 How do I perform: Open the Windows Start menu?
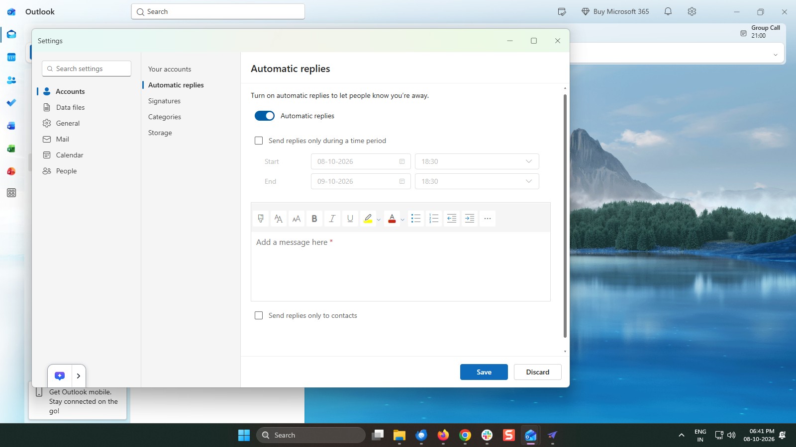(244, 435)
